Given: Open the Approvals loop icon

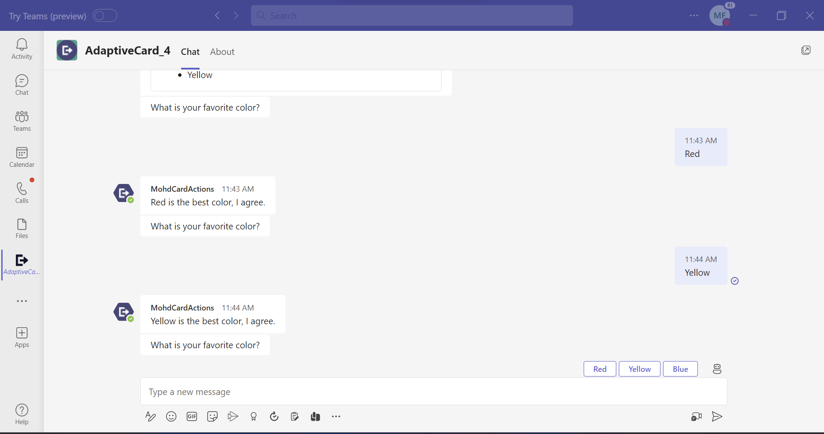Looking at the screenshot, I should pyautogui.click(x=274, y=416).
